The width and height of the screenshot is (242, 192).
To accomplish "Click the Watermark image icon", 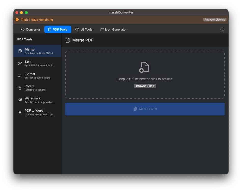I will [20, 100].
